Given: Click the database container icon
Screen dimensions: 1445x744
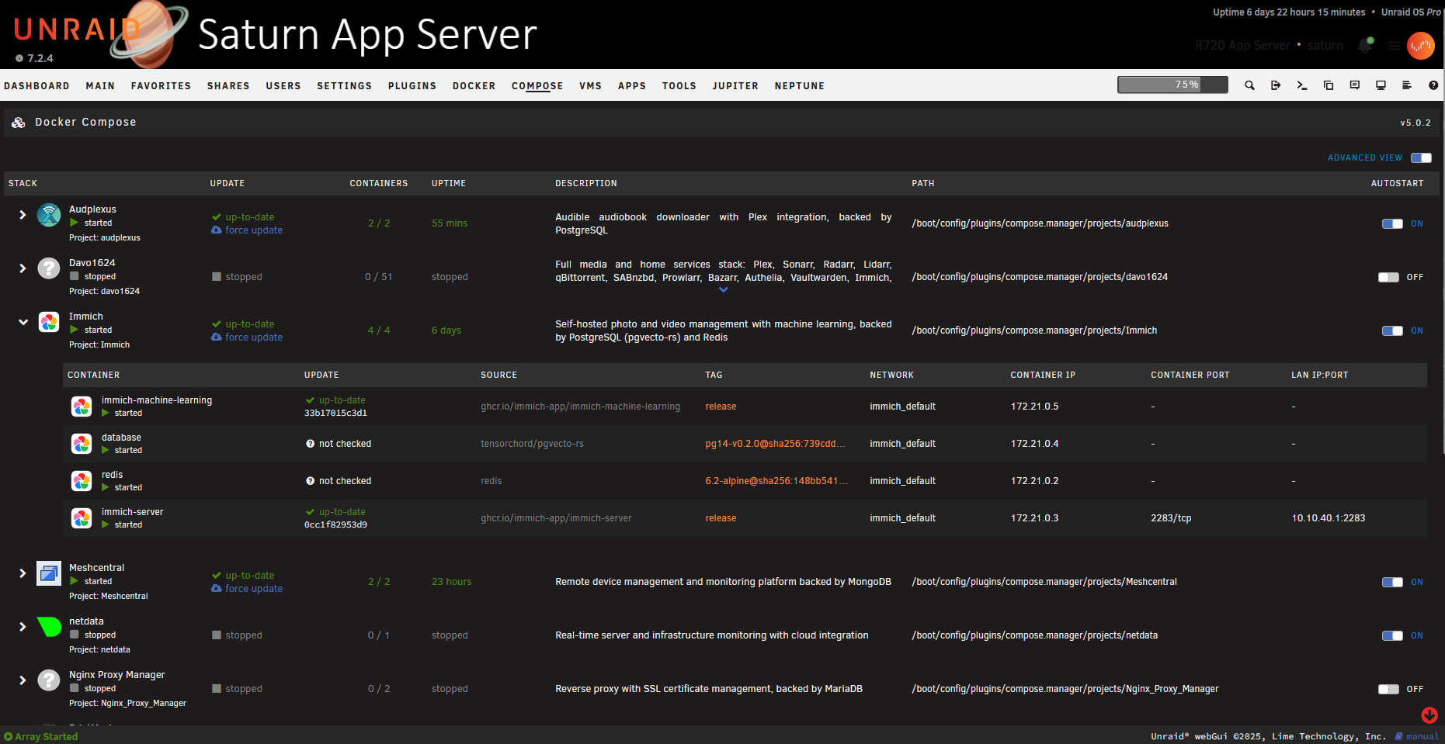Looking at the screenshot, I should click(x=82, y=444).
